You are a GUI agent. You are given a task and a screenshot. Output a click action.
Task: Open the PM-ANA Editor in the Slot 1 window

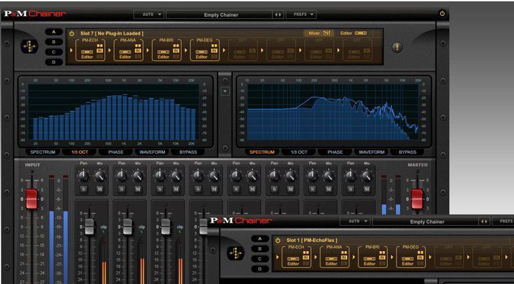[331, 261]
